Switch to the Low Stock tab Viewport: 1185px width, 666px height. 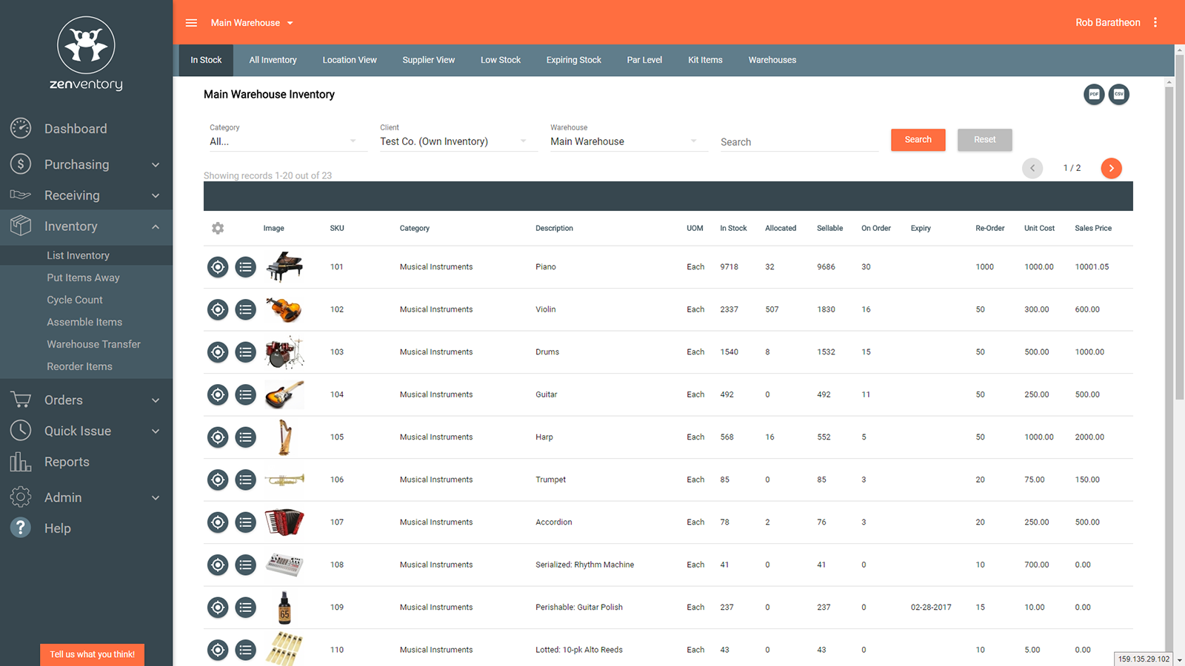(500, 60)
